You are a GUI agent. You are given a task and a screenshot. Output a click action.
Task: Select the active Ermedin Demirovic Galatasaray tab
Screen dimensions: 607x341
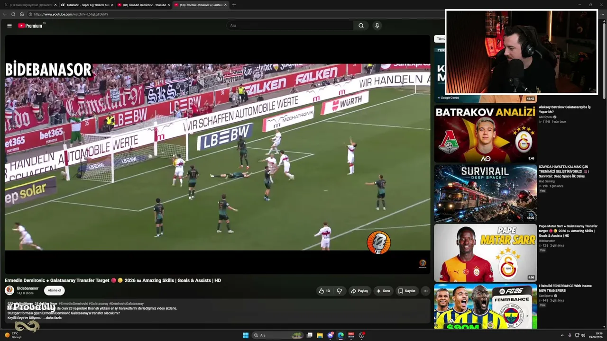pyautogui.click(x=200, y=5)
